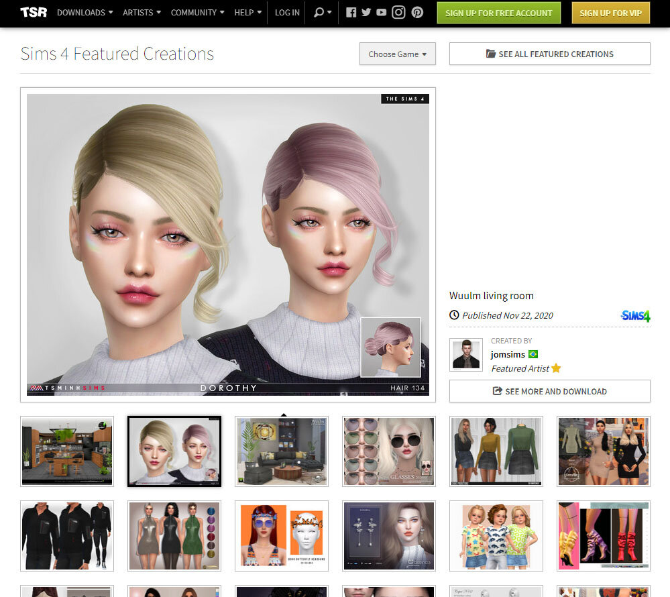The image size is (670, 597).
Task: Click See More And Download button
Action: (x=549, y=391)
